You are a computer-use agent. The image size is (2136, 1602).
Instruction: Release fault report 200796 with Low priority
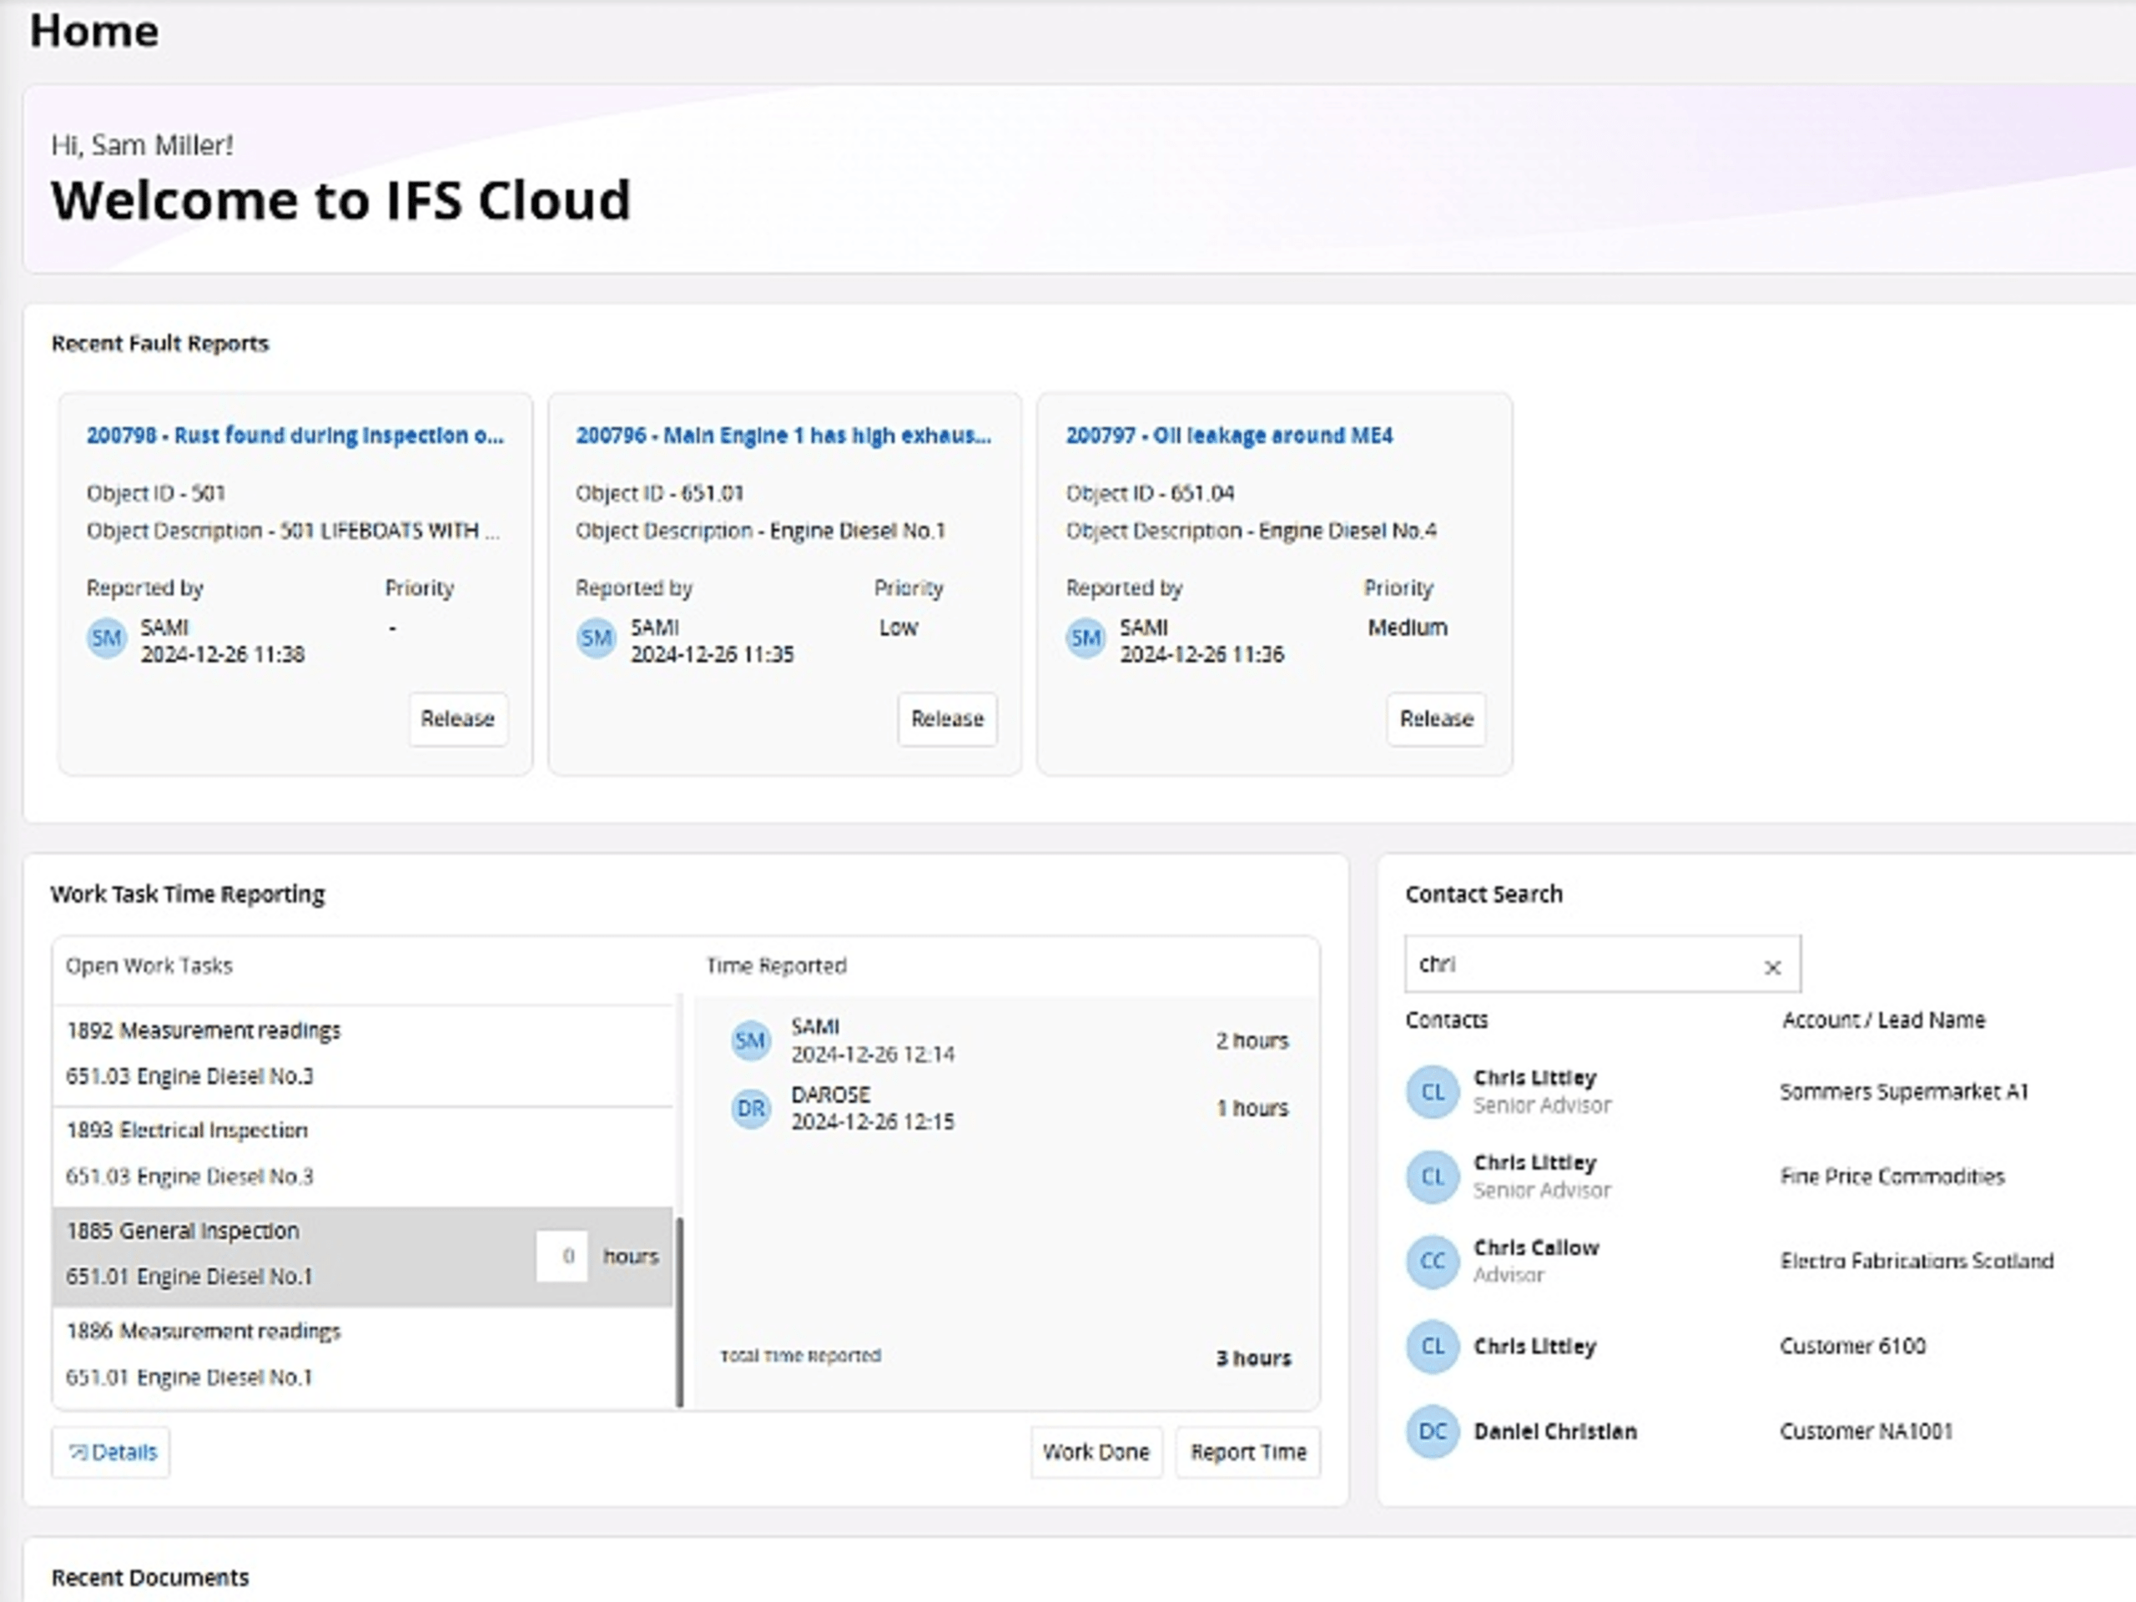tap(946, 718)
